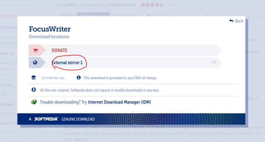The image size is (265, 142).
Task: Click the info circle icon
Action: point(79,78)
